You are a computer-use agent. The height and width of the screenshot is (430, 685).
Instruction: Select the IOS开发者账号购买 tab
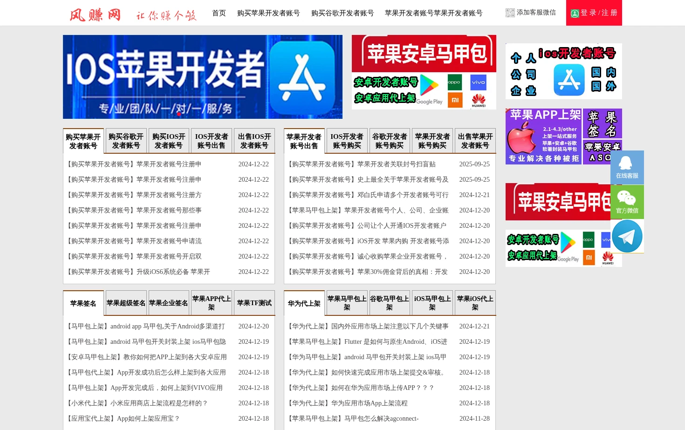pos(347,141)
